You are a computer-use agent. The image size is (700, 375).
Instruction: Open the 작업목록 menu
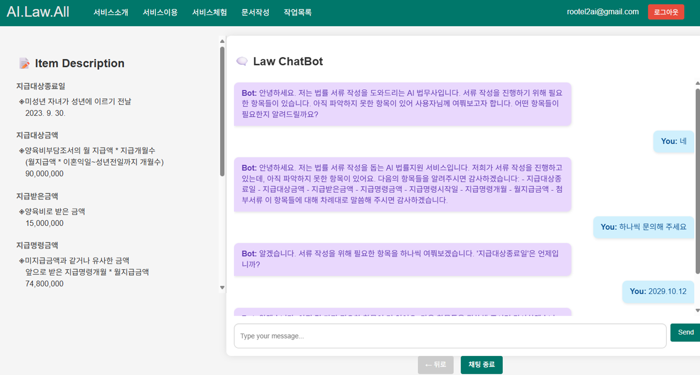pos(298,13)
